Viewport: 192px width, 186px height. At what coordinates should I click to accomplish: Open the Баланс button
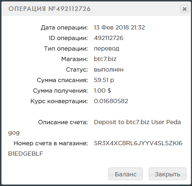(x=126, y=174)
